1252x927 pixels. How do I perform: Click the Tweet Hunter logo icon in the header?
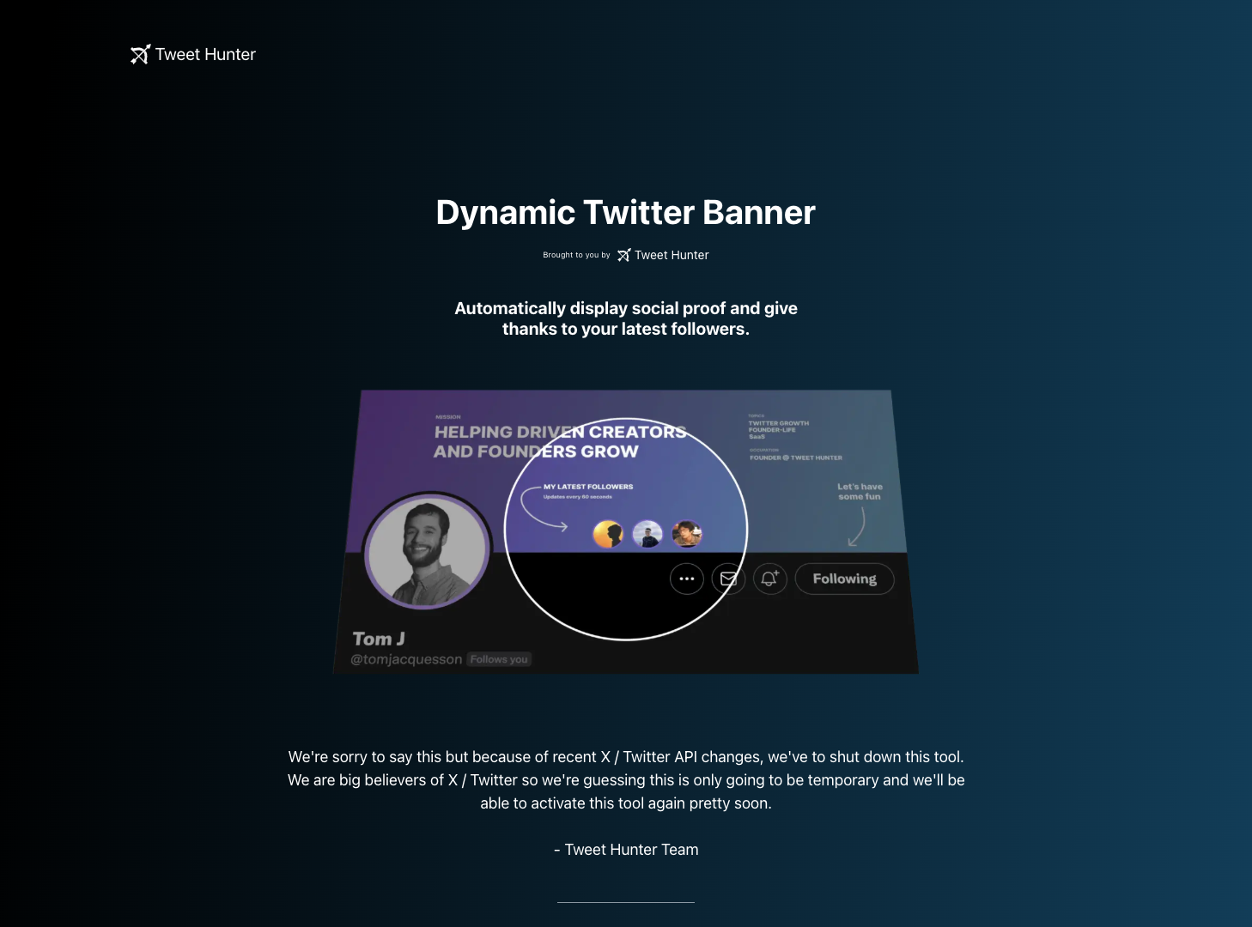141,54
